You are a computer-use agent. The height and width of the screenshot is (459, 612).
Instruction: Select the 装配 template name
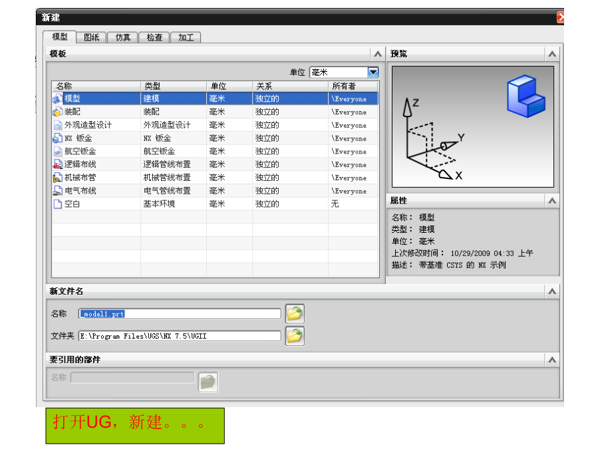point(73,112)
